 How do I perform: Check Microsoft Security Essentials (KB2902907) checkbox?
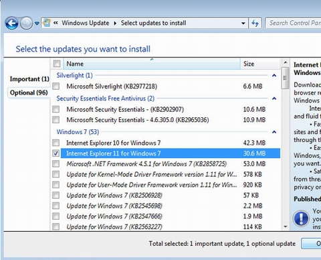click(56, 109)
